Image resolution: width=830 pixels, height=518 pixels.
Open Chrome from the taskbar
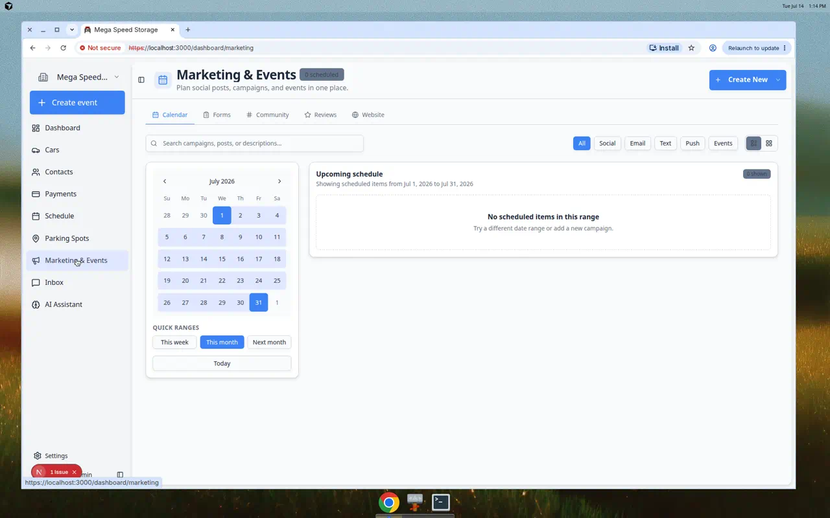pyautogui.click(x=389, y=502)
